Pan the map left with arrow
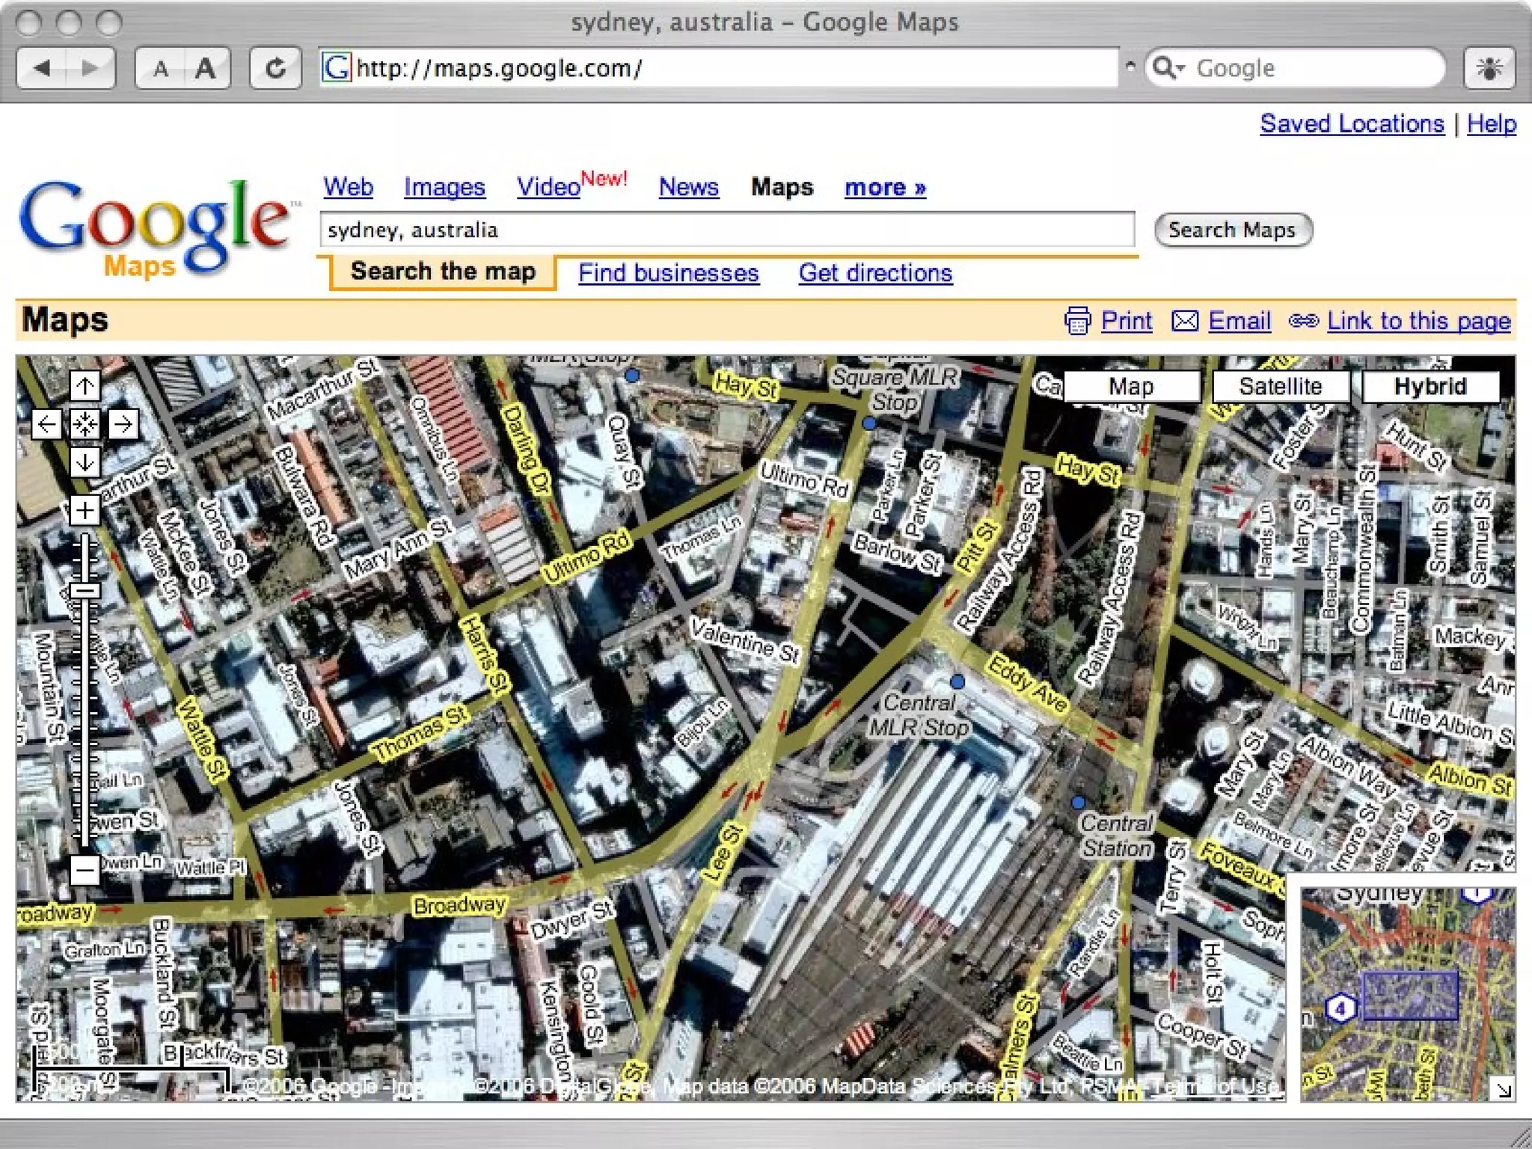The height and width of the screenshot is (1149, 1532). click(46, 425)
